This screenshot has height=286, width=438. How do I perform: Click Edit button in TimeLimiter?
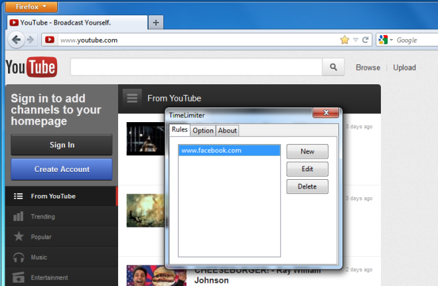307,169
